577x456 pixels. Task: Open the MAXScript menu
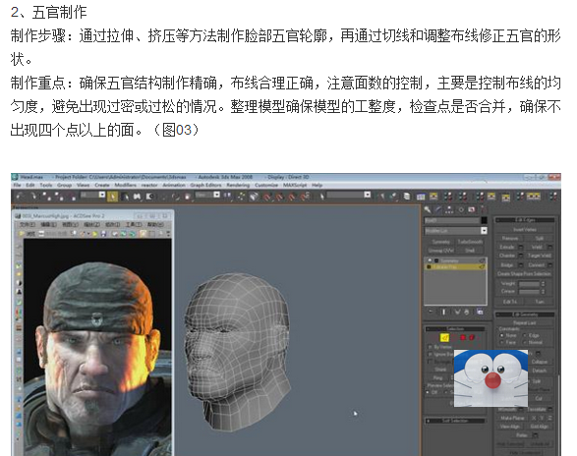[x=296, y=185]
